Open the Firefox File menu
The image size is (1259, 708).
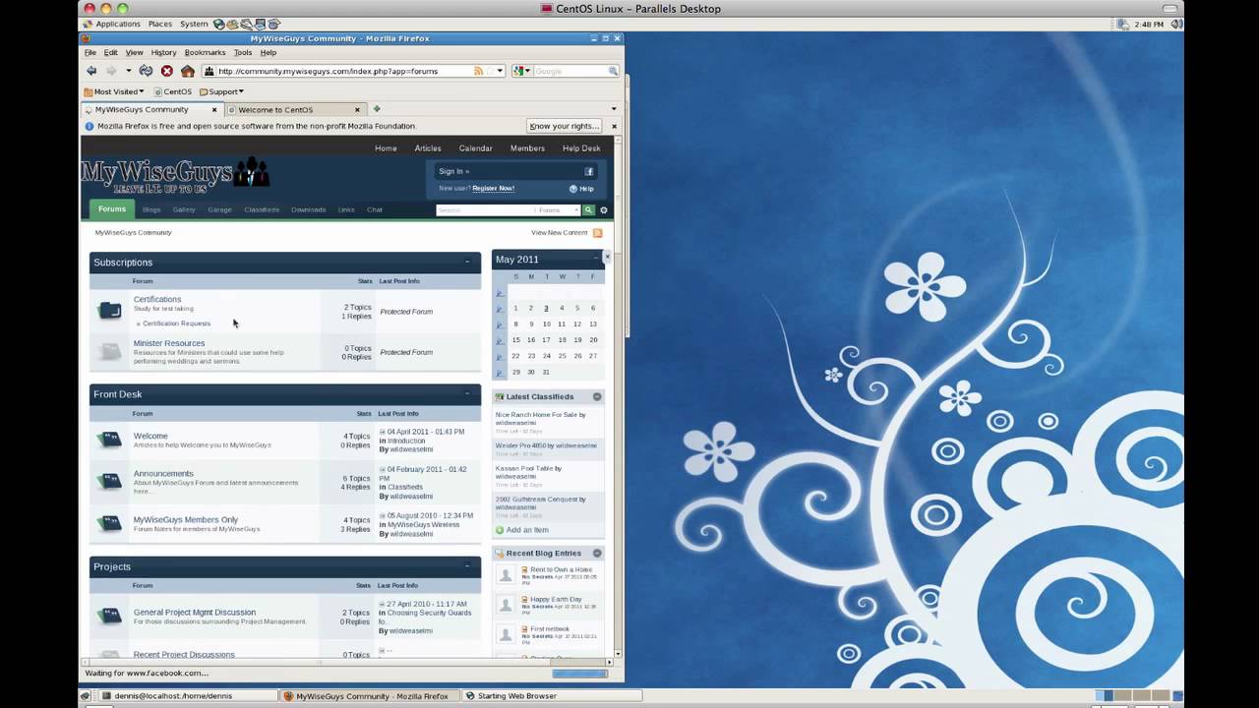tap(90, 52)
